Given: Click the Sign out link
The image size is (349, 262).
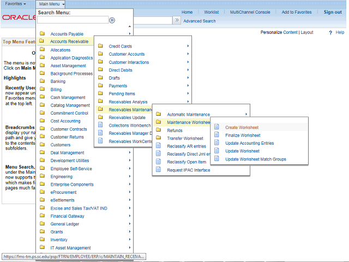Looking at the screenshot, I should (333, 12).
